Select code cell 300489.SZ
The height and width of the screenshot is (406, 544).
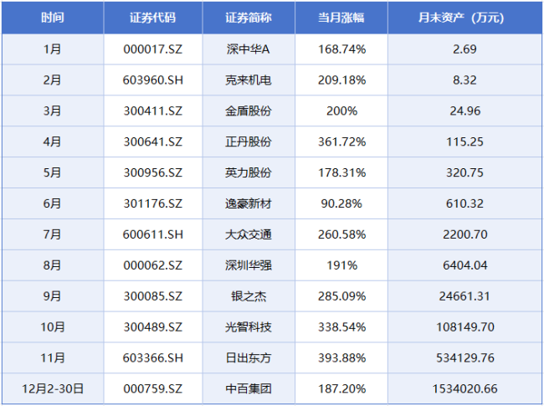click(x=153, y=327)
